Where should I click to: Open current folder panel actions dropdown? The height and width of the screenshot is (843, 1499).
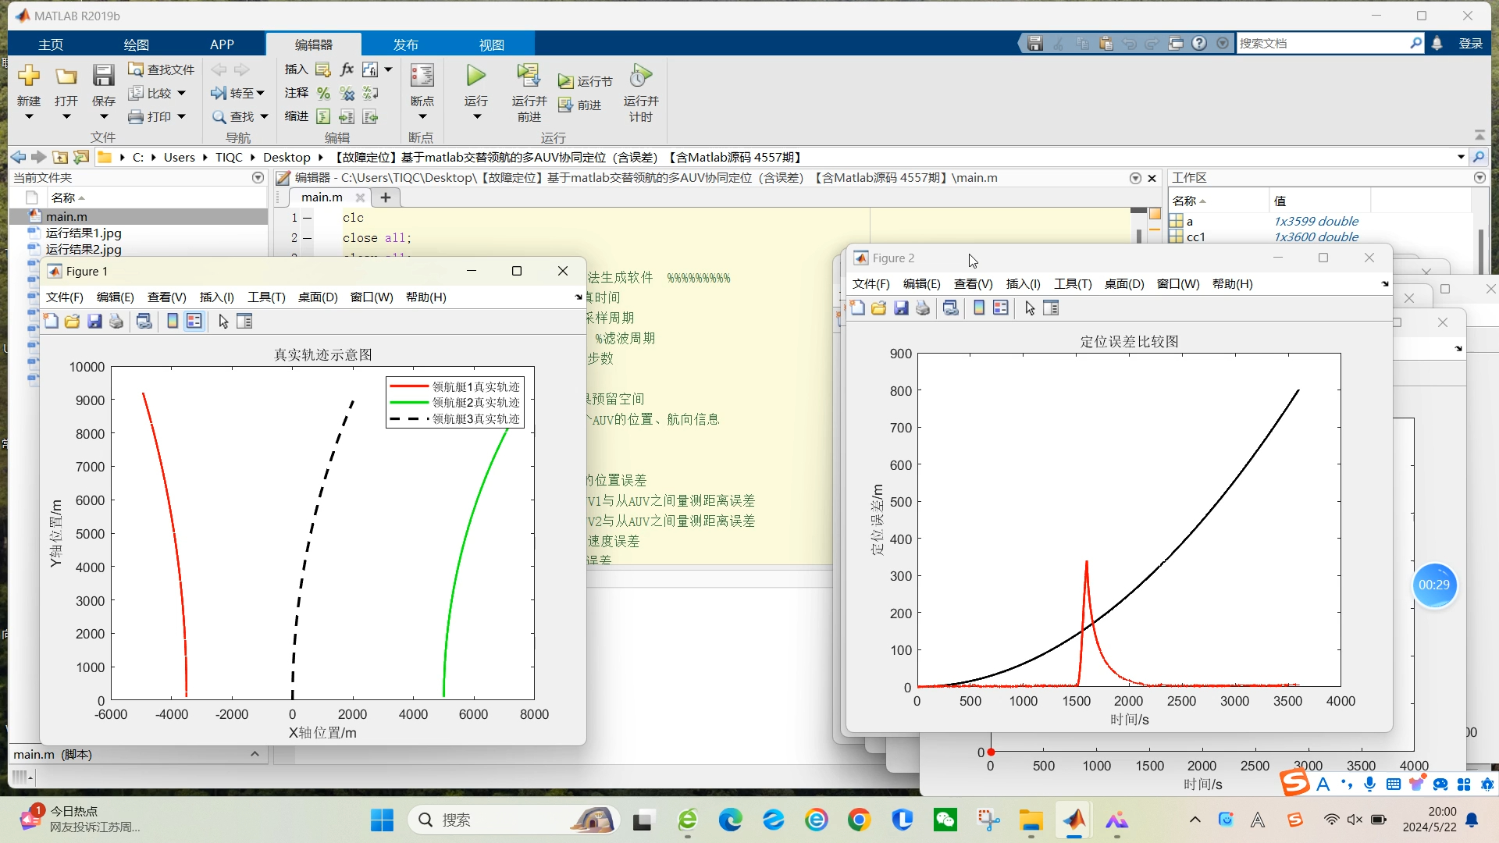coord(258,178)
